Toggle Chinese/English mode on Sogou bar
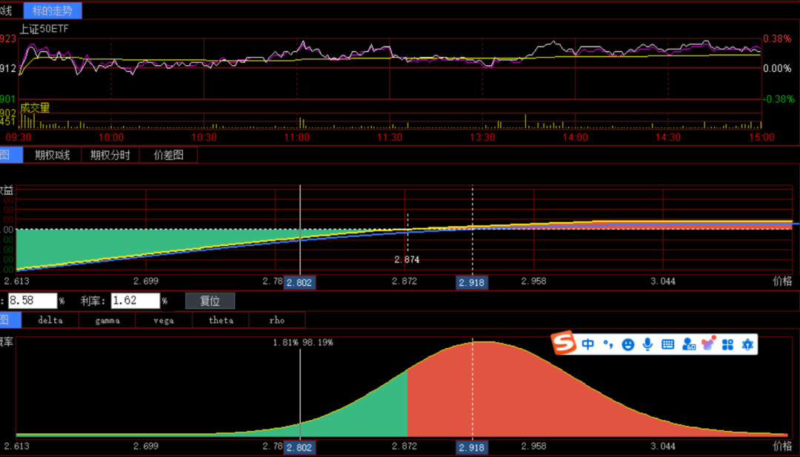This screenshot has width=800, height=457. click(x=587, y=344)
